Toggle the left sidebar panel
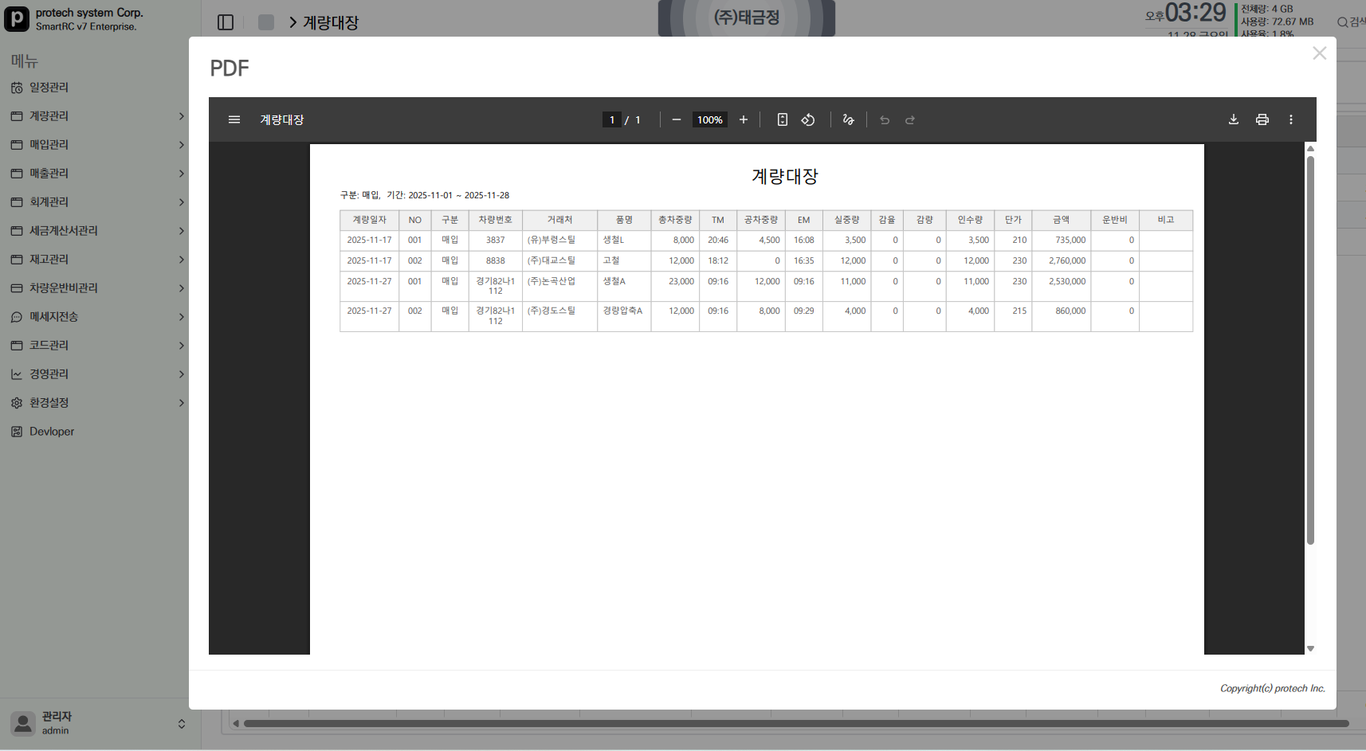Screen dimensions: 1366x751 pyautogui.click(x=226, y=22)
